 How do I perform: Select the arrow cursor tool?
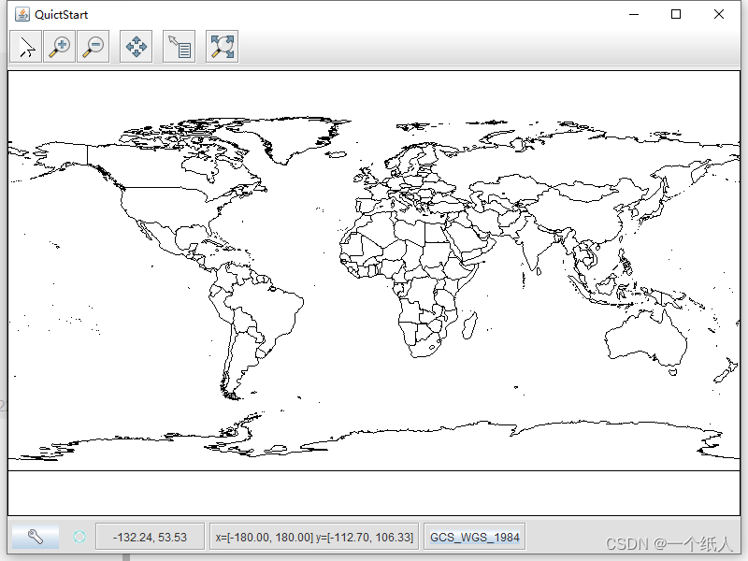[25, 46]
